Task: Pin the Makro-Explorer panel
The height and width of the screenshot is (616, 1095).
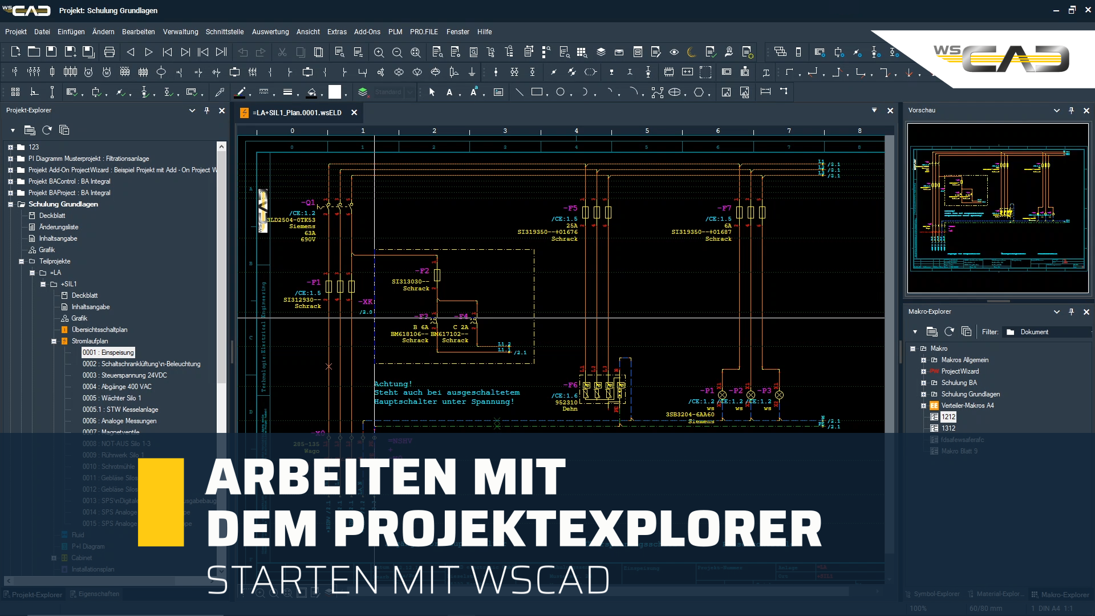Action: point(1072,311)
